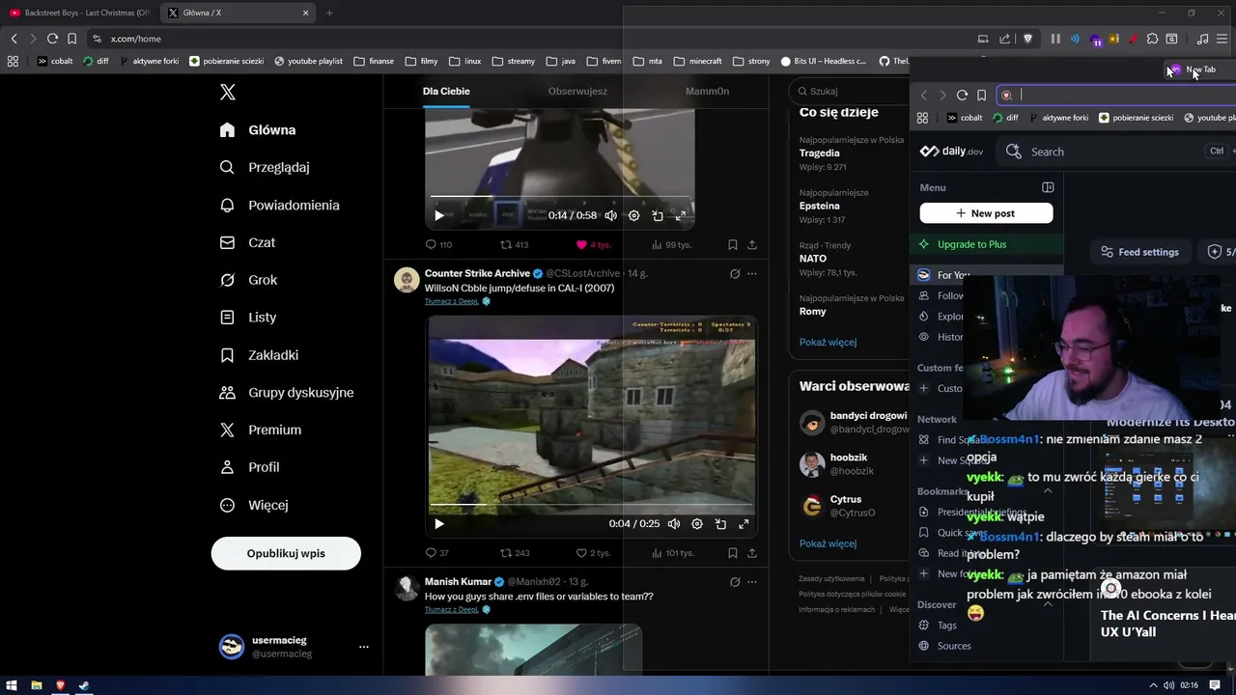
Task: Go to Główna home in X sidebar
Action: tap(258, 129)
